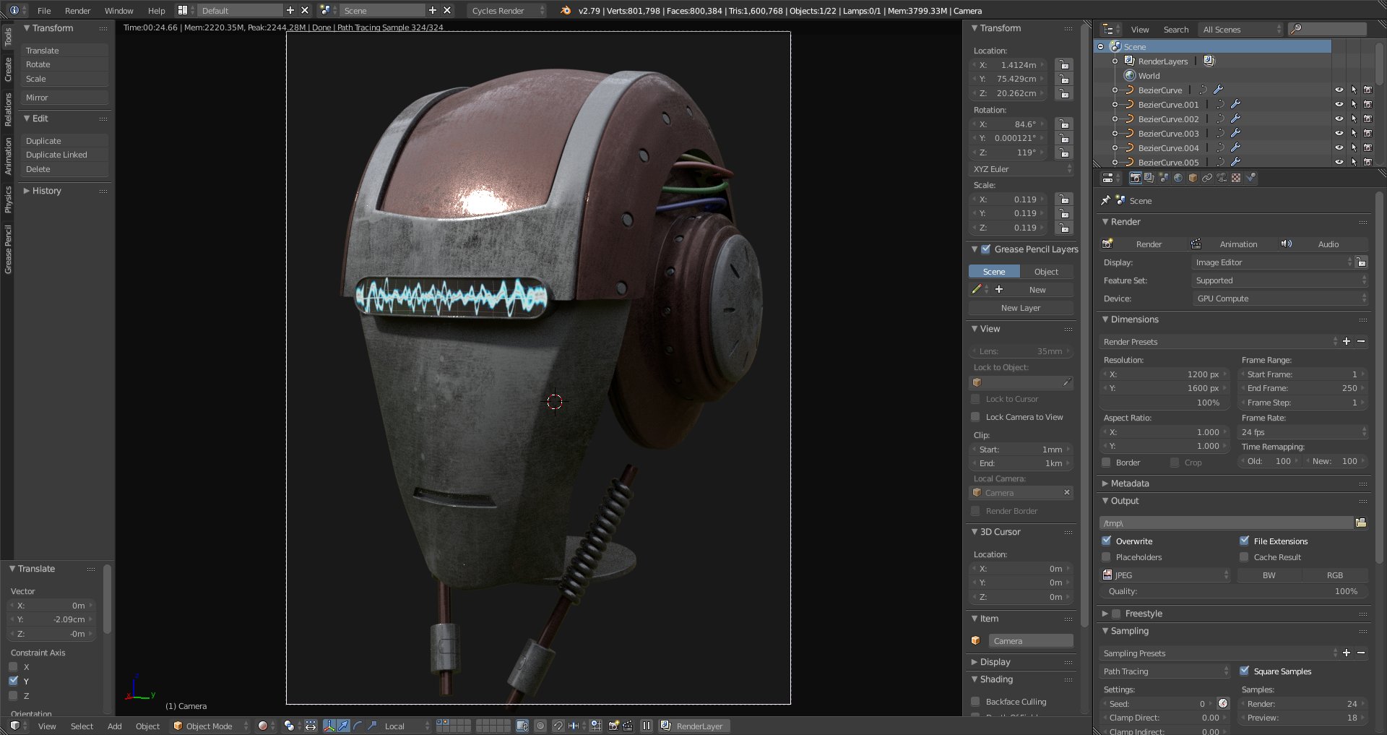Click the pause render preview icon
Image resolution: width=1387 pixels, height=735 pixels.
pos(647,726)
